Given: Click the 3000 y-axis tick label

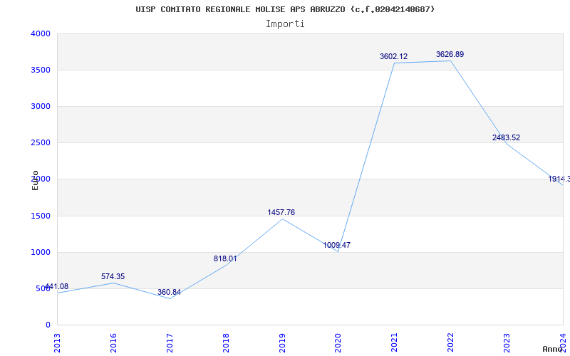Looking at the screenshot, I should [41, 106].
